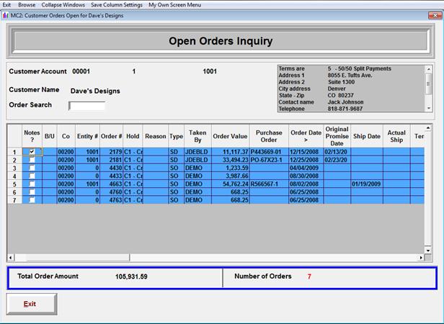This screenshot has height=324, width=444.
Task: Open the Exit menu in menu bar
Action: coord(6,5)
